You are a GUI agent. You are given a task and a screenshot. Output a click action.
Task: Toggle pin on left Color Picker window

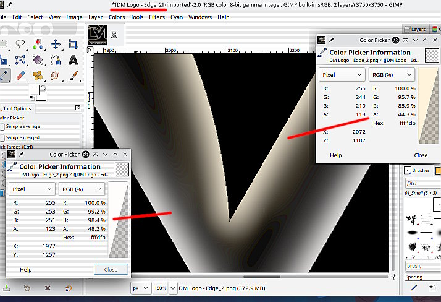[x=22, y=154]
